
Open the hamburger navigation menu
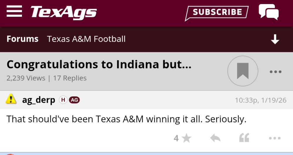(14, 11)
